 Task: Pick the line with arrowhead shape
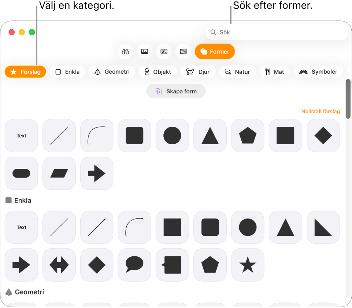(97, 227)
